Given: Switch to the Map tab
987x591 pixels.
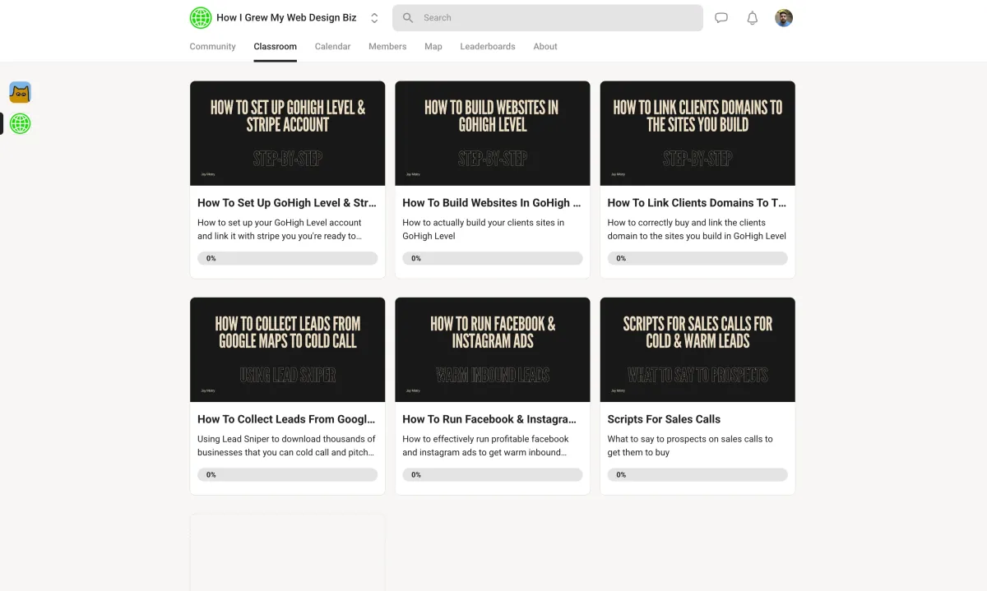Looking at the screenshot, I should (x=433, y=47).
